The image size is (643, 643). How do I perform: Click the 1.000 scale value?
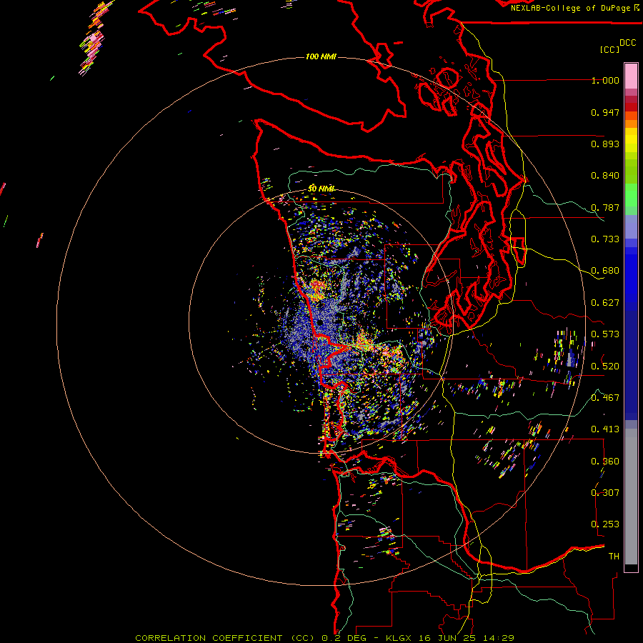tap(605, 80)
